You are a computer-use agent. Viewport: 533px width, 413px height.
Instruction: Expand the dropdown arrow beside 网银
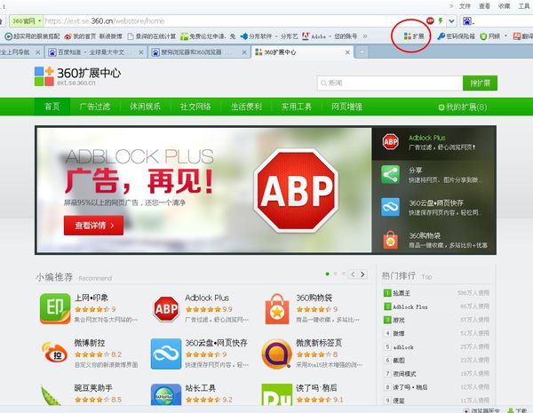click(505, 36)
